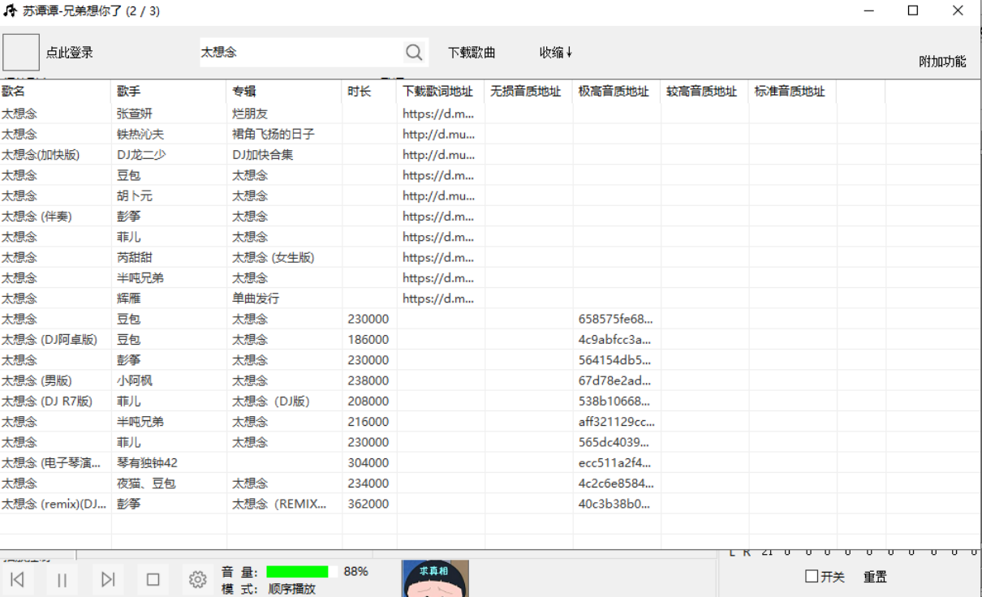Image resolution: width=982 pixels, height=597 pixels.
Task: Click the album cover thumbnail
Action: pyautogui.click(x=436, y=579)
